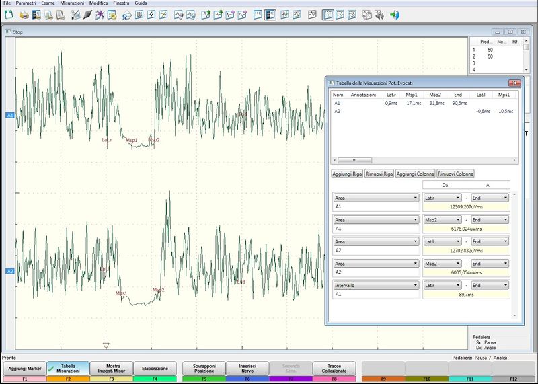Click the printer icon in the toolbar
This screenshot has width=538, height=384.
[x=24, y=14]
